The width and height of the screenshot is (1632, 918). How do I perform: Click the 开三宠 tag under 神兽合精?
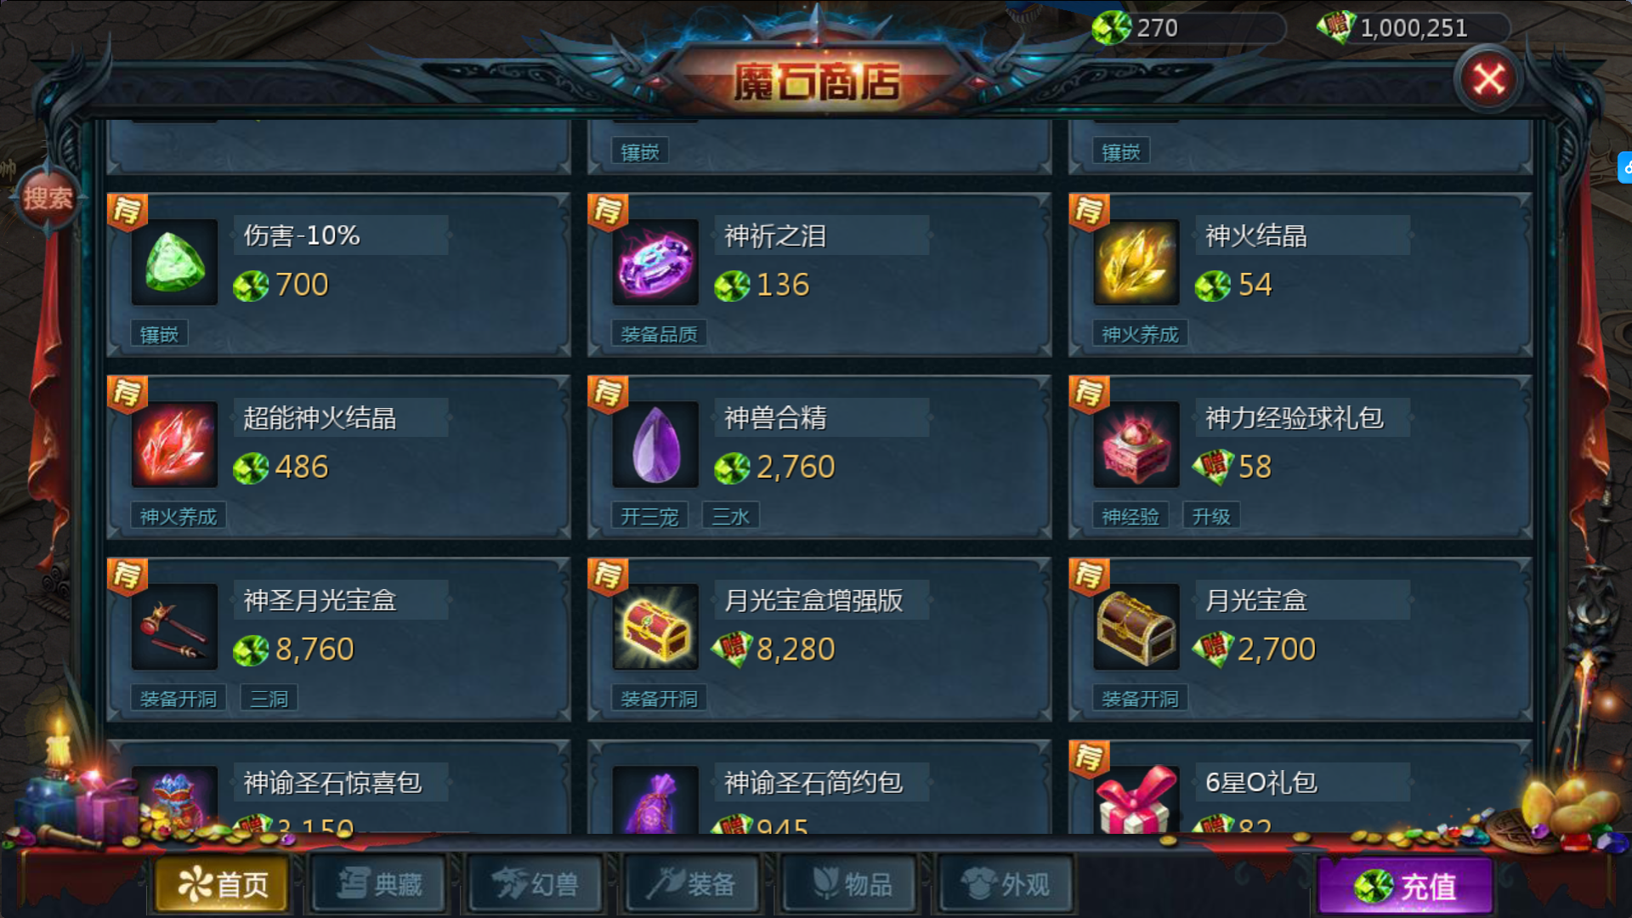click(649, 516)
